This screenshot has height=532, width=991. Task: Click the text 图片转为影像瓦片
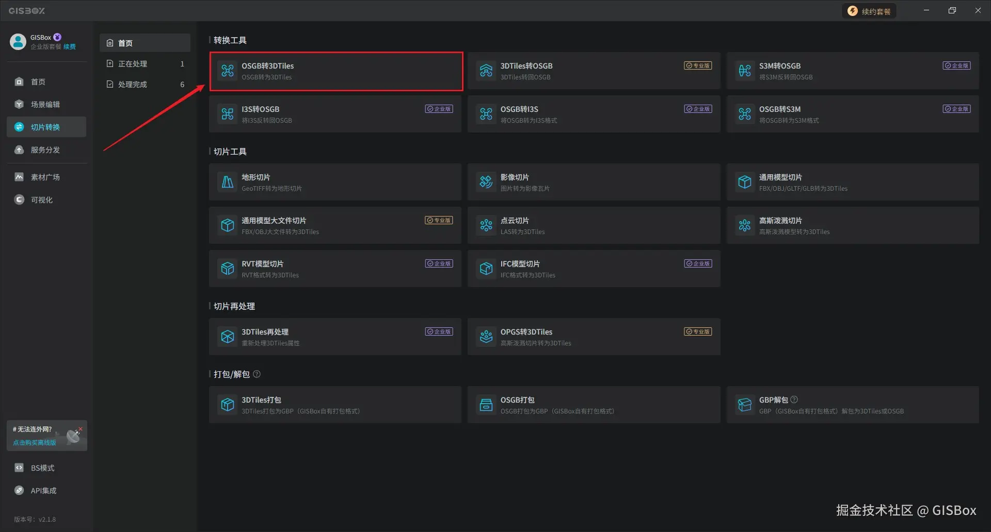(525, 189)
